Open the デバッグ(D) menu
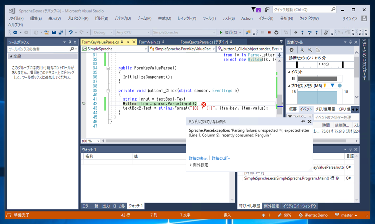Image resolution: width=375 pixels, height=224 pixels. point(122,18)
